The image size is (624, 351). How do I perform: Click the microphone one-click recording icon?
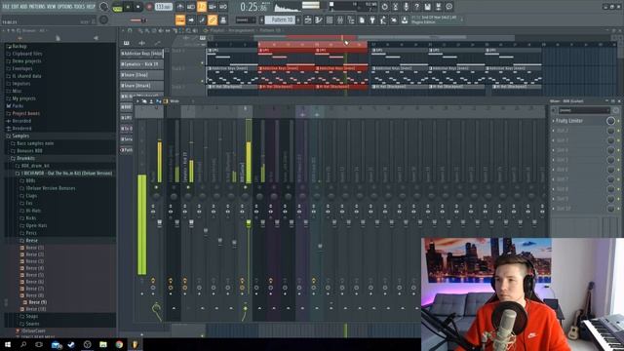406,7
